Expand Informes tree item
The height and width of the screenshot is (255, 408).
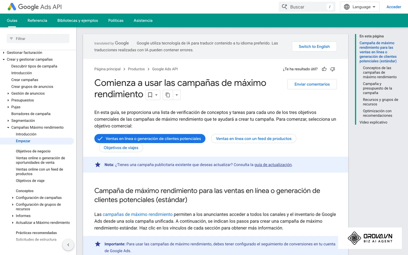(13, 216)
